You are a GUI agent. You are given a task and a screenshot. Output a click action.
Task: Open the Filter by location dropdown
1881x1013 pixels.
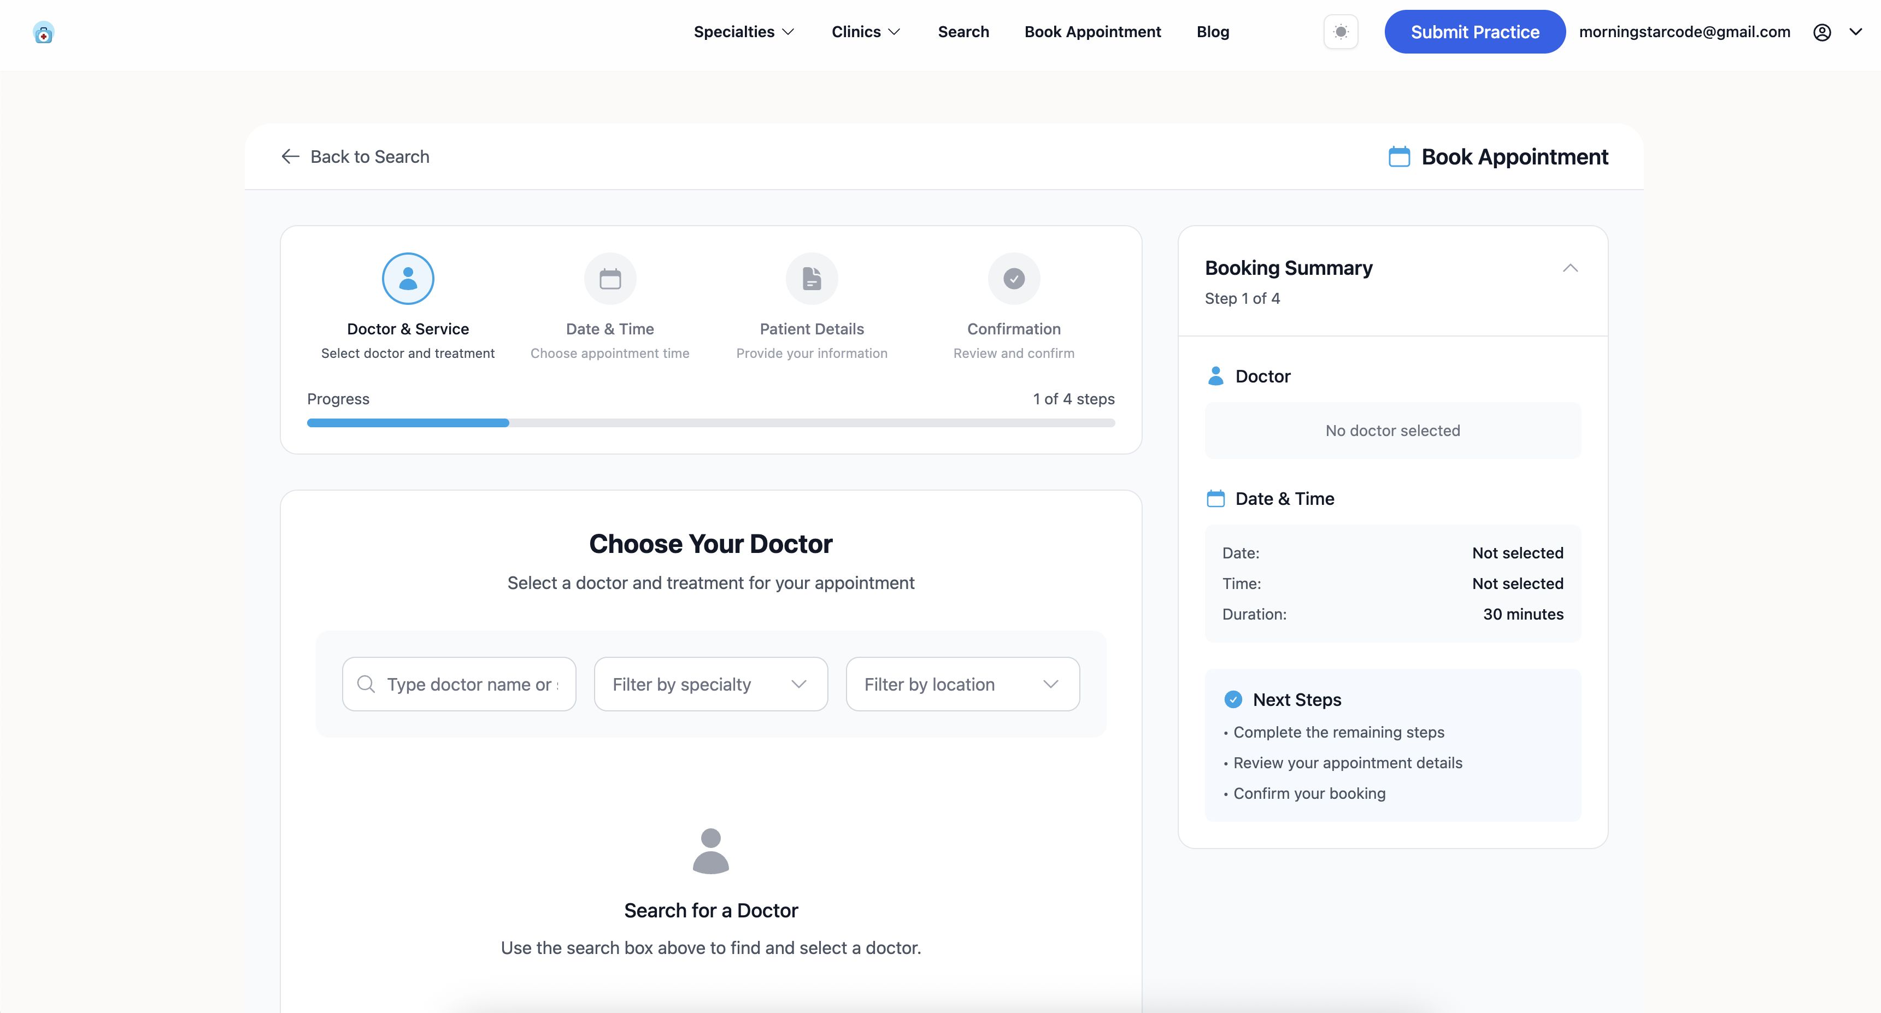coord(962,684)
